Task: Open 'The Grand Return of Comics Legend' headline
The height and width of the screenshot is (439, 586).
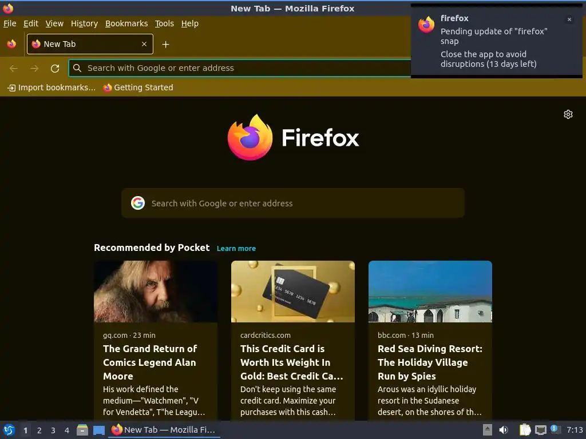Action: click(x=151, y=362)
